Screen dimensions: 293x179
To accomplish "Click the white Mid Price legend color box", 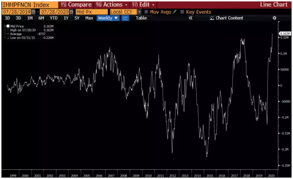I will (x=8, y=26).
